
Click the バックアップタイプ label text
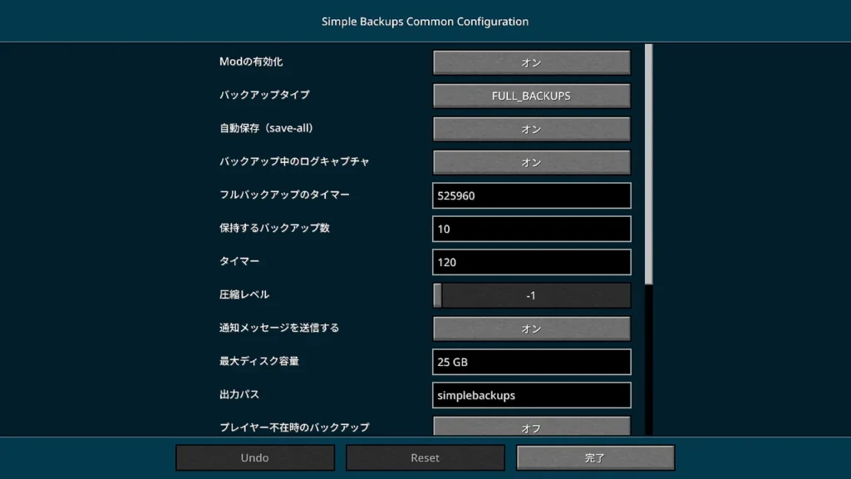[x=264, y=95]
